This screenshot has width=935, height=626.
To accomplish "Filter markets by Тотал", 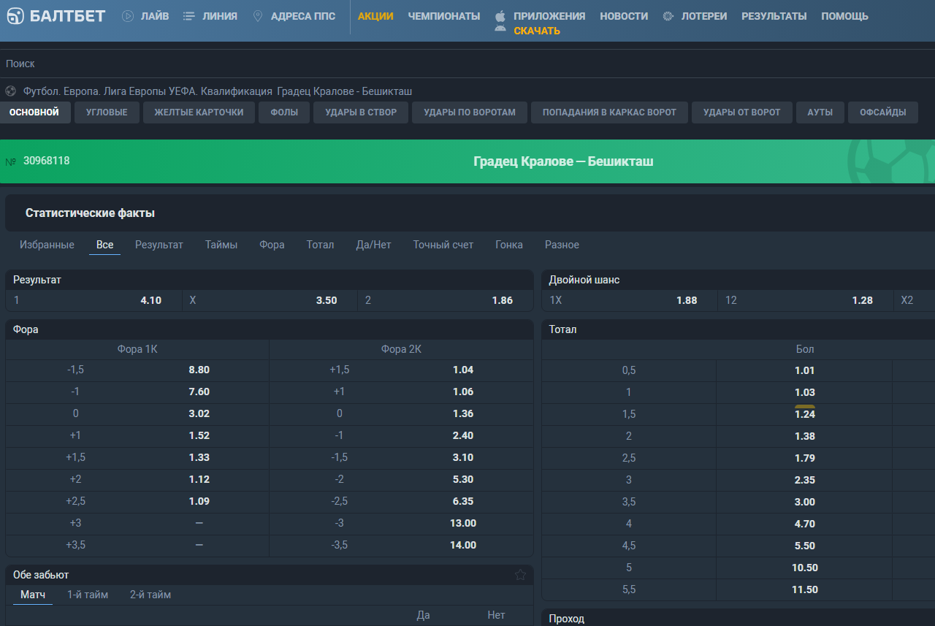I will pyautogui.click(x=320, y=245).
